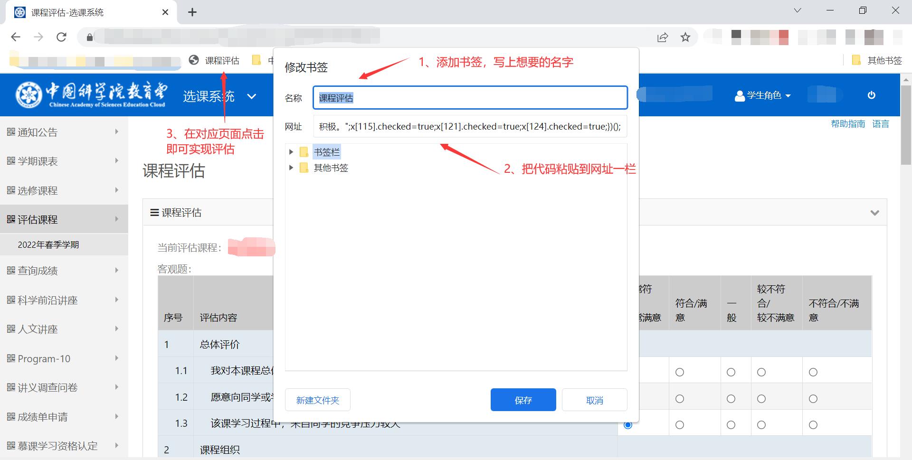This screenshot has width=912, height=460.
Task: Open the 选课系统 dropdown
Action: [x=251, y=96]
